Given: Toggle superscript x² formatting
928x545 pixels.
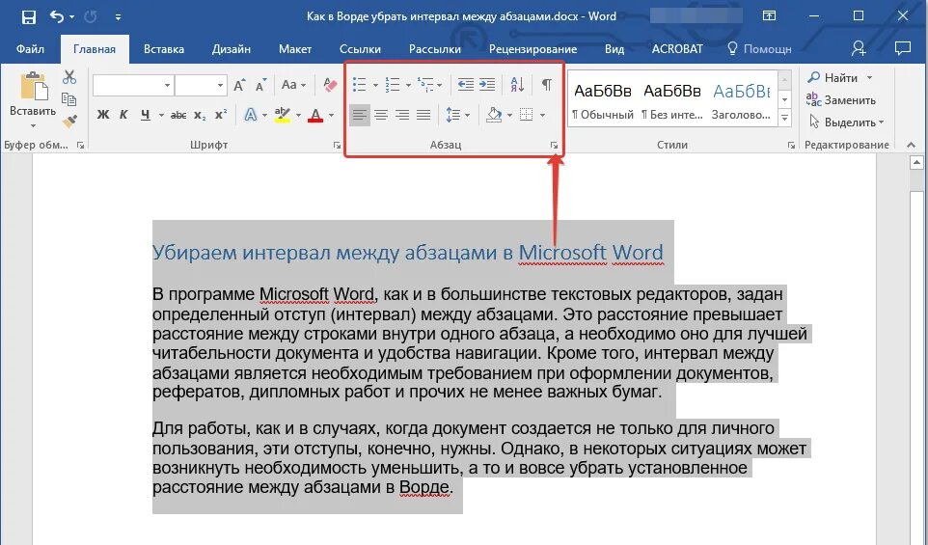Looking at the screenshot, I should pyautogui.click(x=221, y=115).
